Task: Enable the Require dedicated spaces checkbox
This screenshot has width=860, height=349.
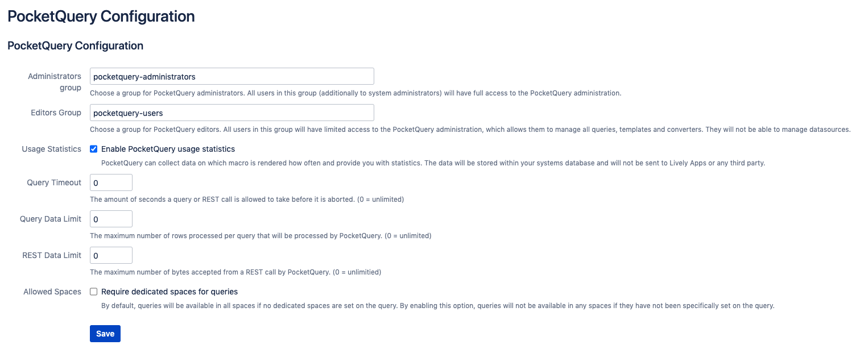Action: tap(94, 292)
